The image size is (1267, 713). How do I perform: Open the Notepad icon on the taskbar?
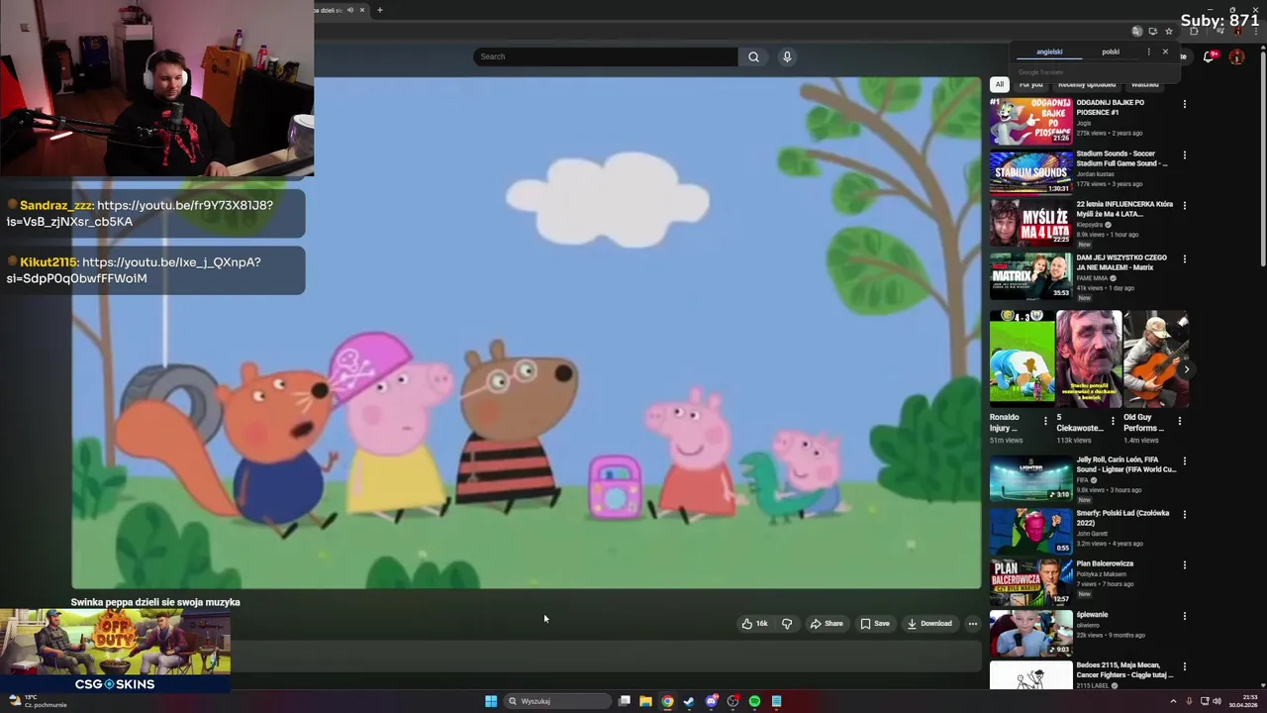point(777,701)
